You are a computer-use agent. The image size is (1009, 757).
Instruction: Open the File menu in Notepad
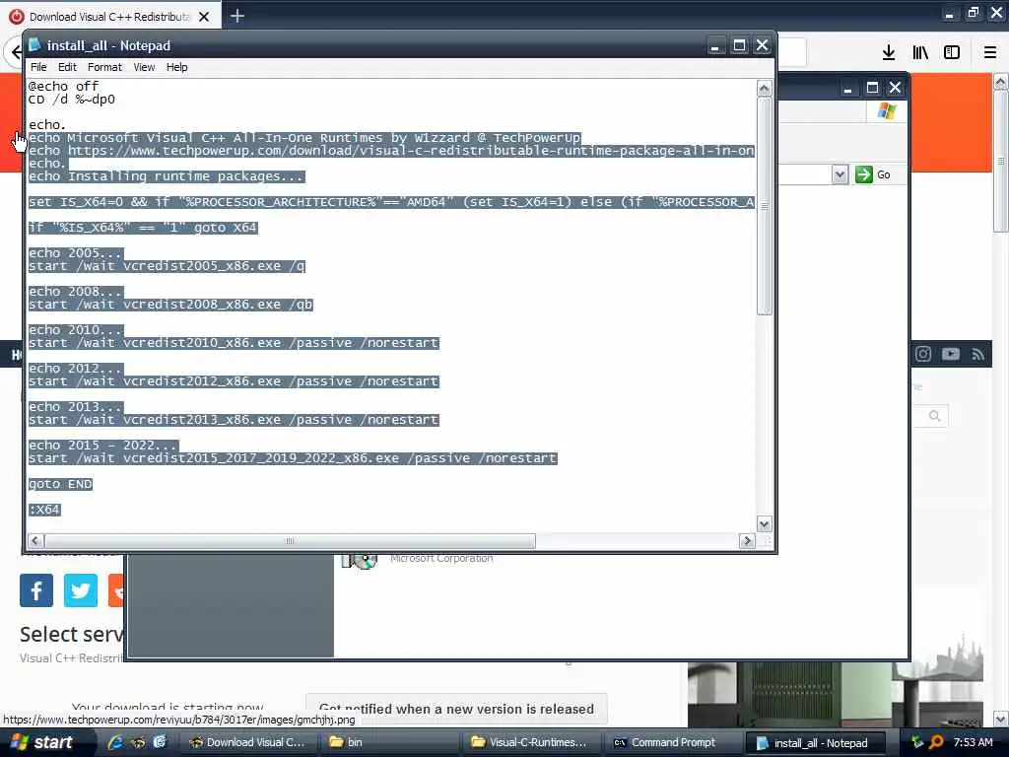[38, 67]
